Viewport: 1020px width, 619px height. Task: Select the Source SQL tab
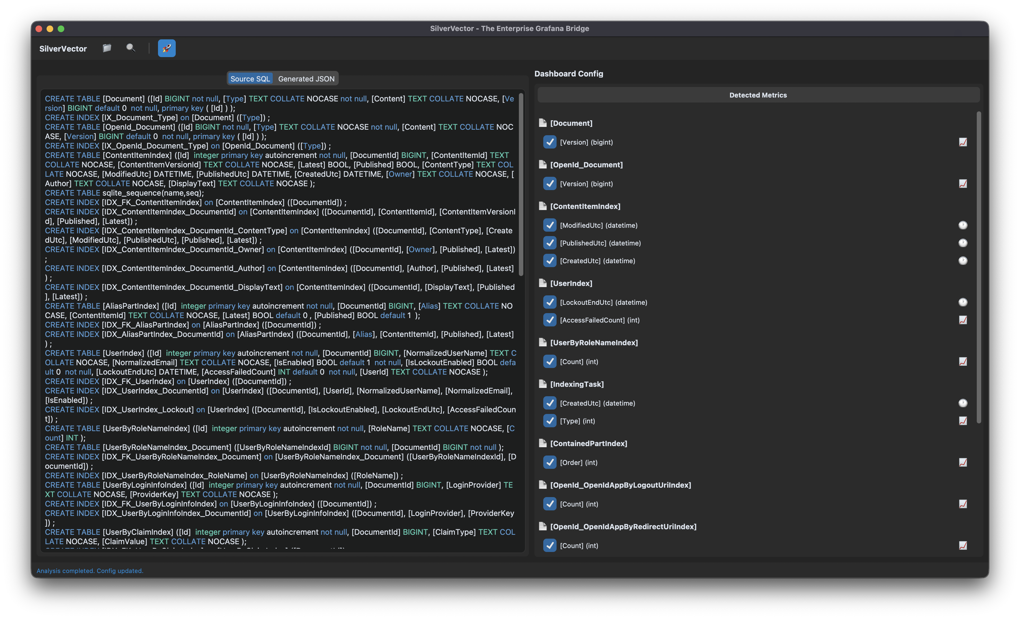click(250, 79)
